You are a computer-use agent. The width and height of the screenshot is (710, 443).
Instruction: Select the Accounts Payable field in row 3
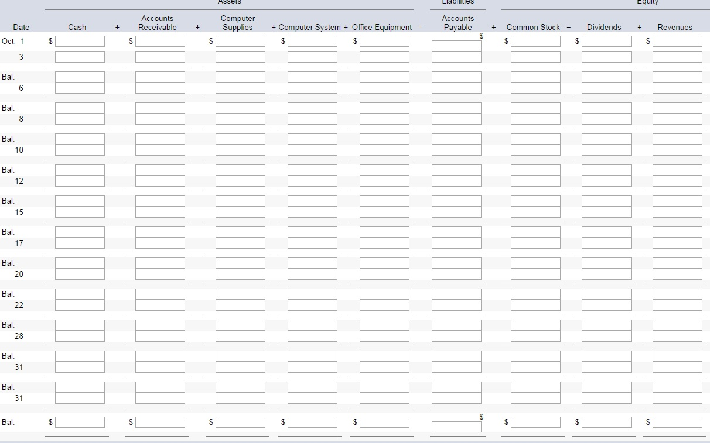[457, 57]
